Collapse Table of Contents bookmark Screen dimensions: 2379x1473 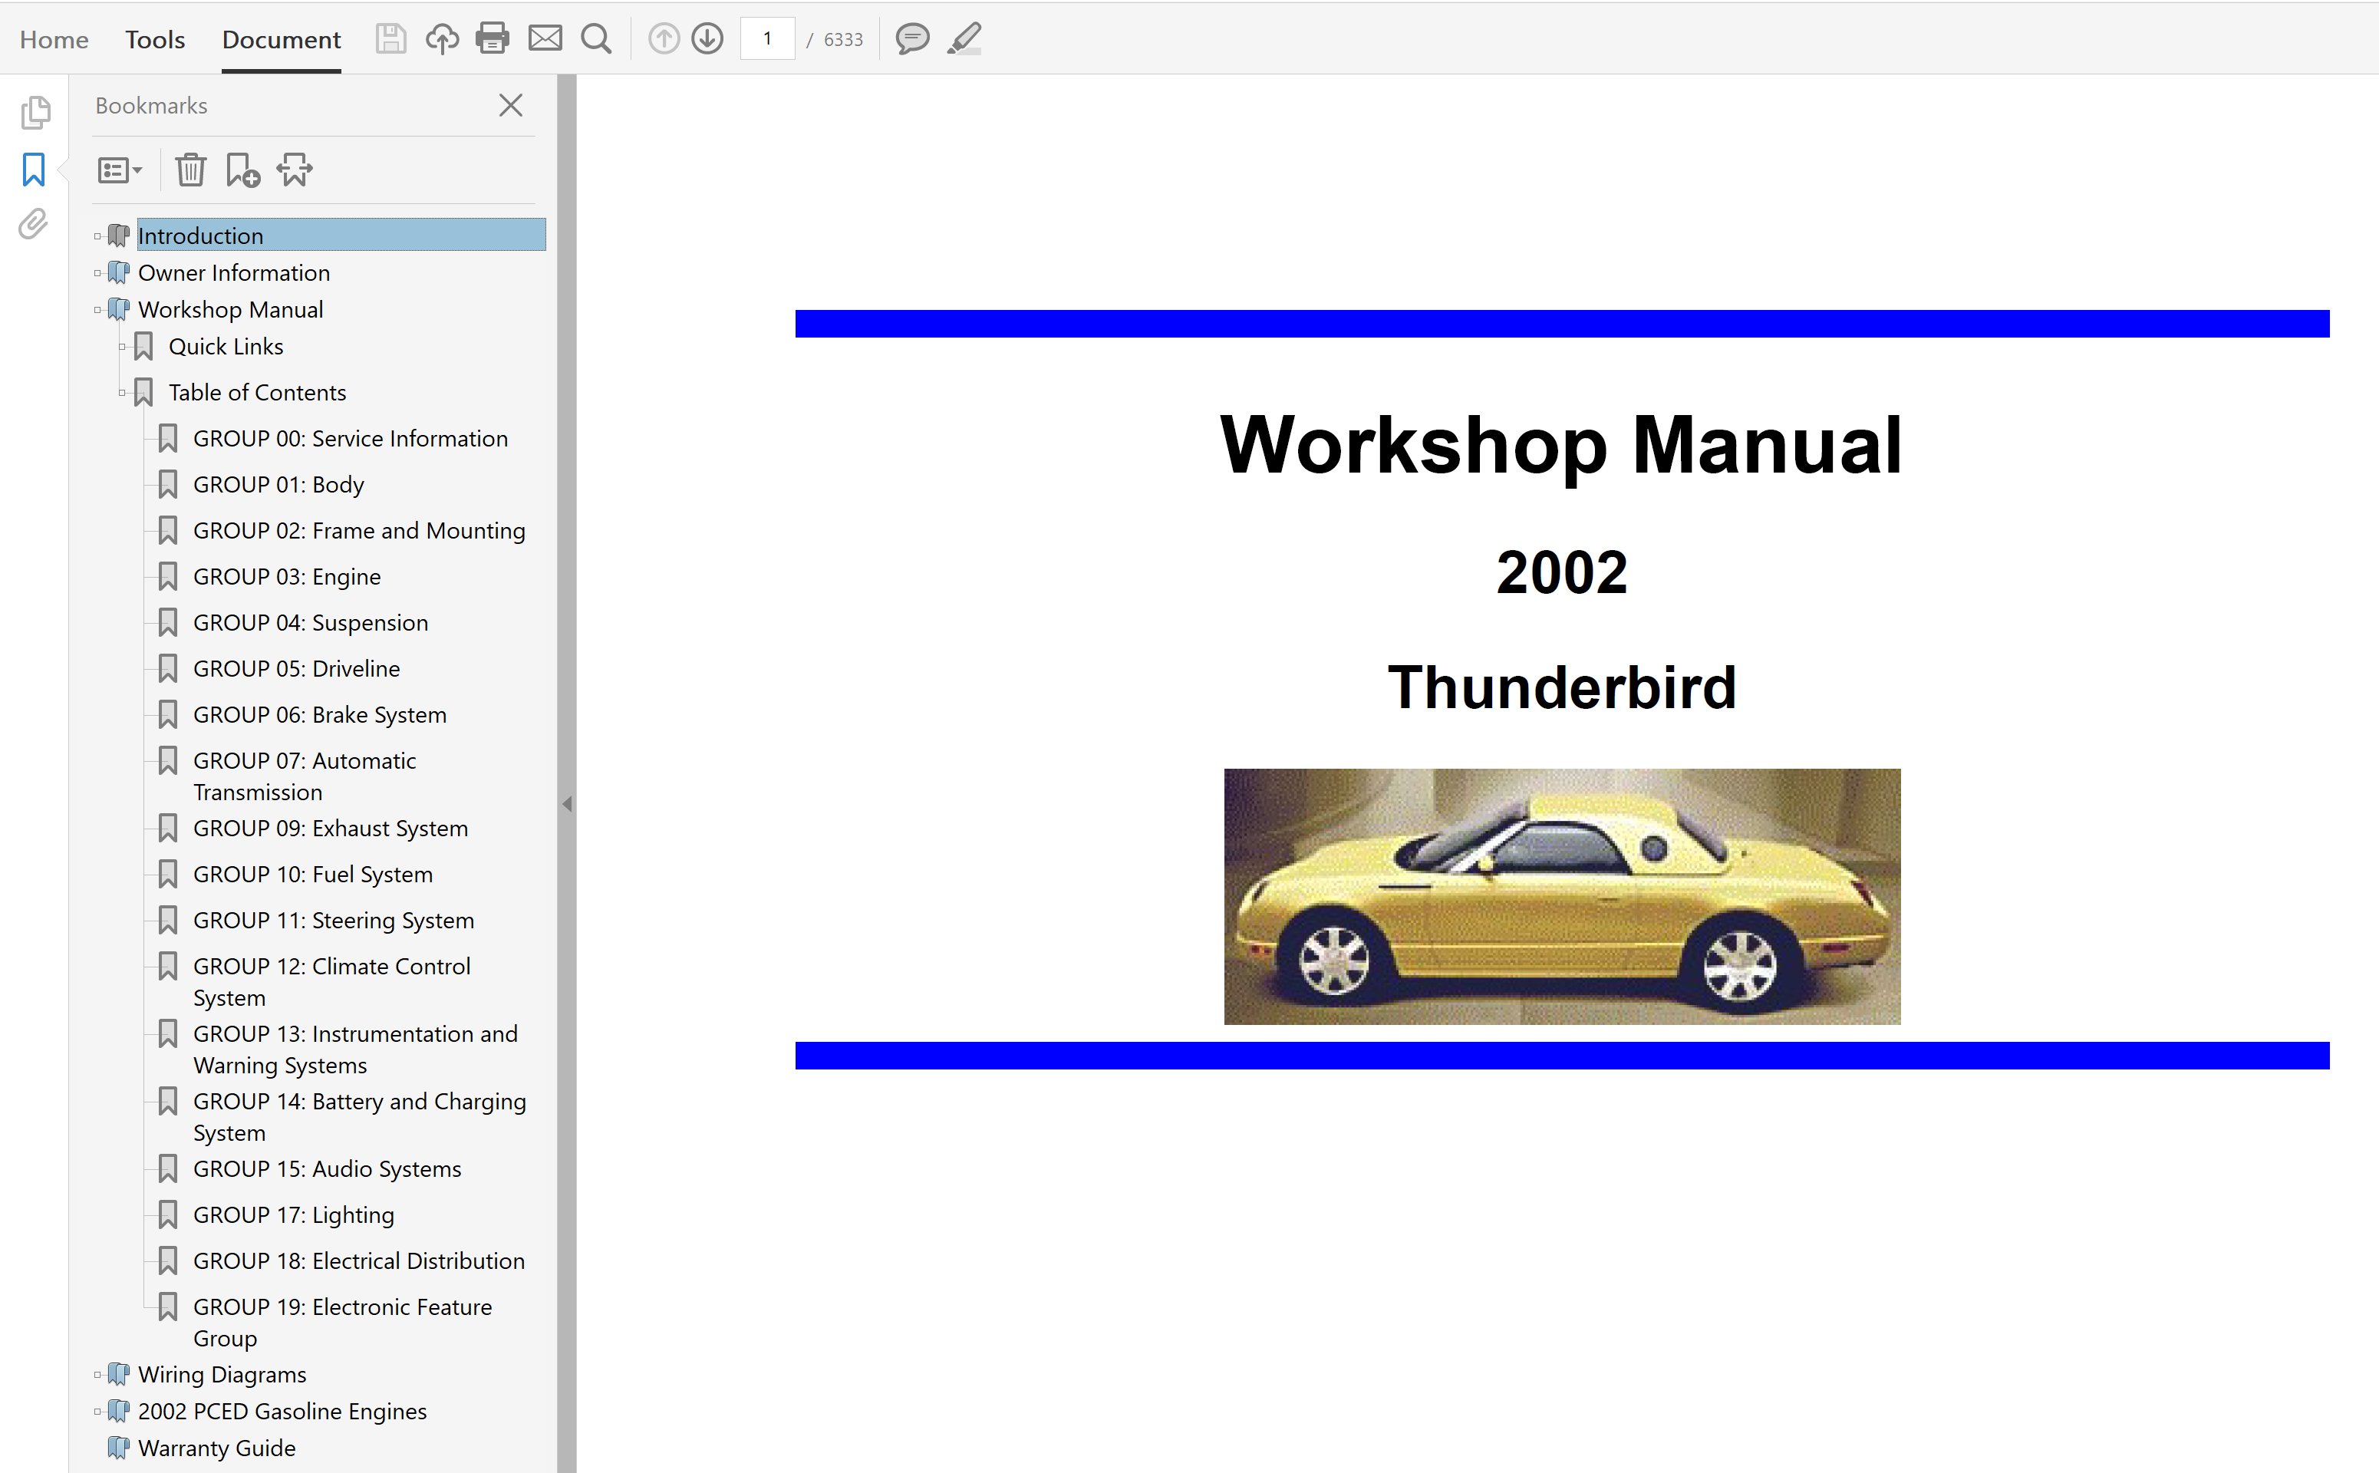click(122, 393)
